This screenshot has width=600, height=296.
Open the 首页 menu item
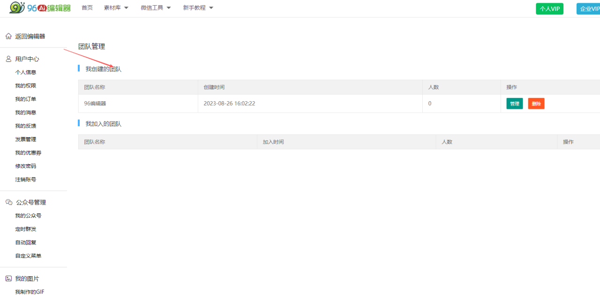click(87, 8)
